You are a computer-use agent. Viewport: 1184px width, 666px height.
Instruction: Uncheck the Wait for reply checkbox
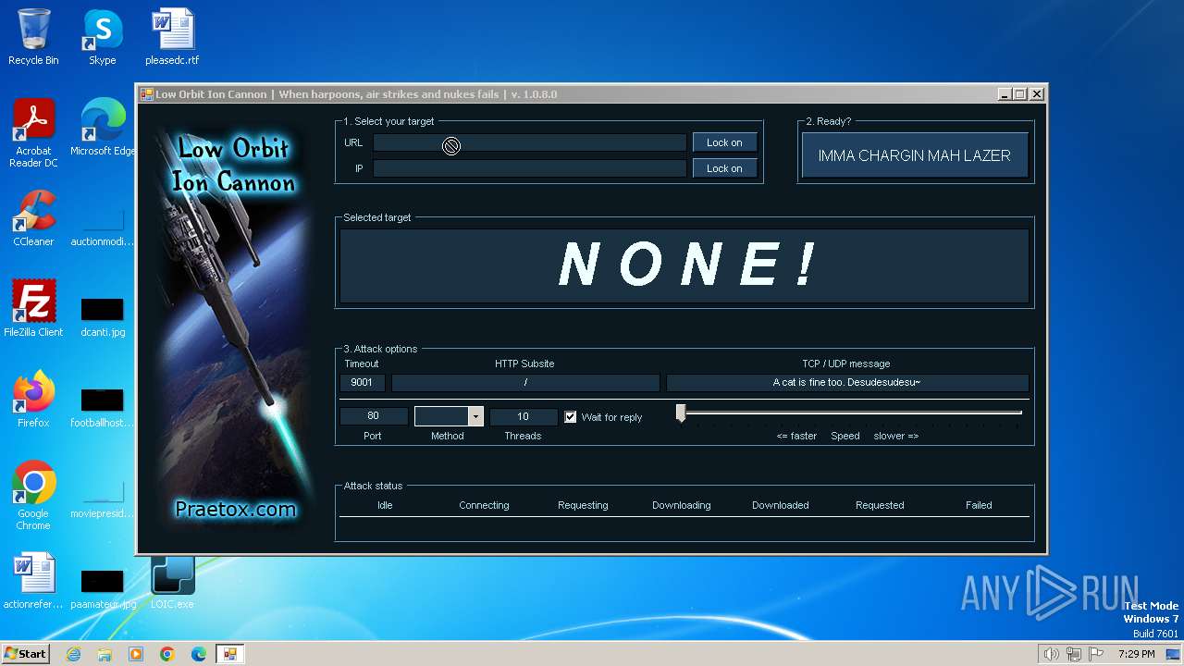coord(571,417)
